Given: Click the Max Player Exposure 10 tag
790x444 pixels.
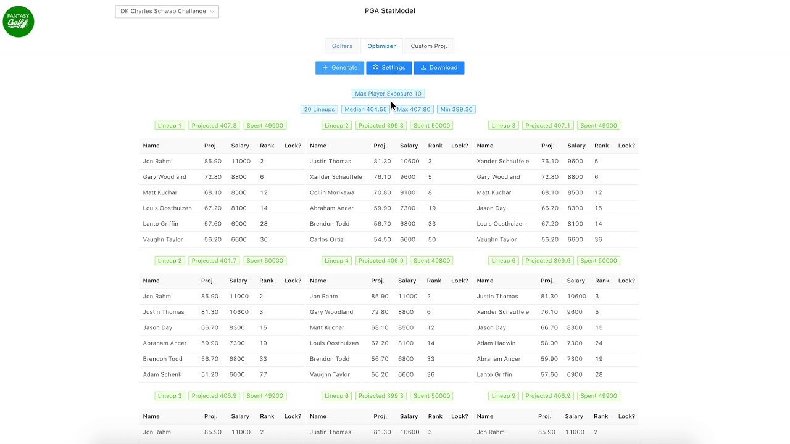Looking at the screenshot, I should pyautogui.click(x=388, y=94).
